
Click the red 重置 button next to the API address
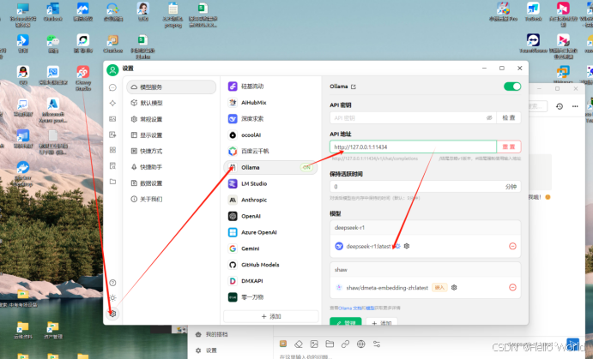[509, 147]
